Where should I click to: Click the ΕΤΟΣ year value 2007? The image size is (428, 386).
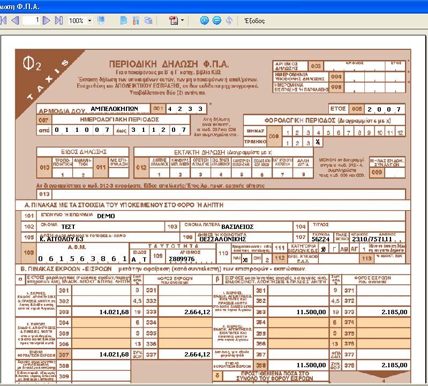coord(385,109)
